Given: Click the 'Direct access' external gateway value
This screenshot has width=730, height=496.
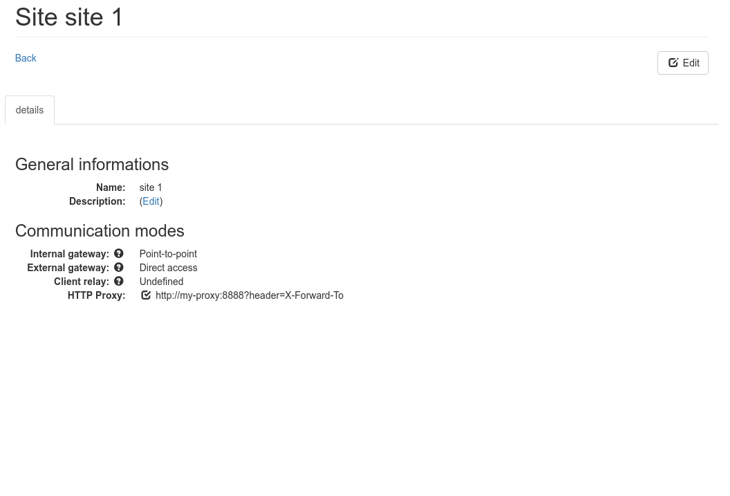Looking at the screenshot, I should (x=168, y=268).
